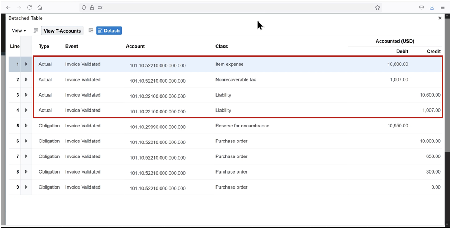Click the Debit column header
451x229 pixels.
[402, 51]
